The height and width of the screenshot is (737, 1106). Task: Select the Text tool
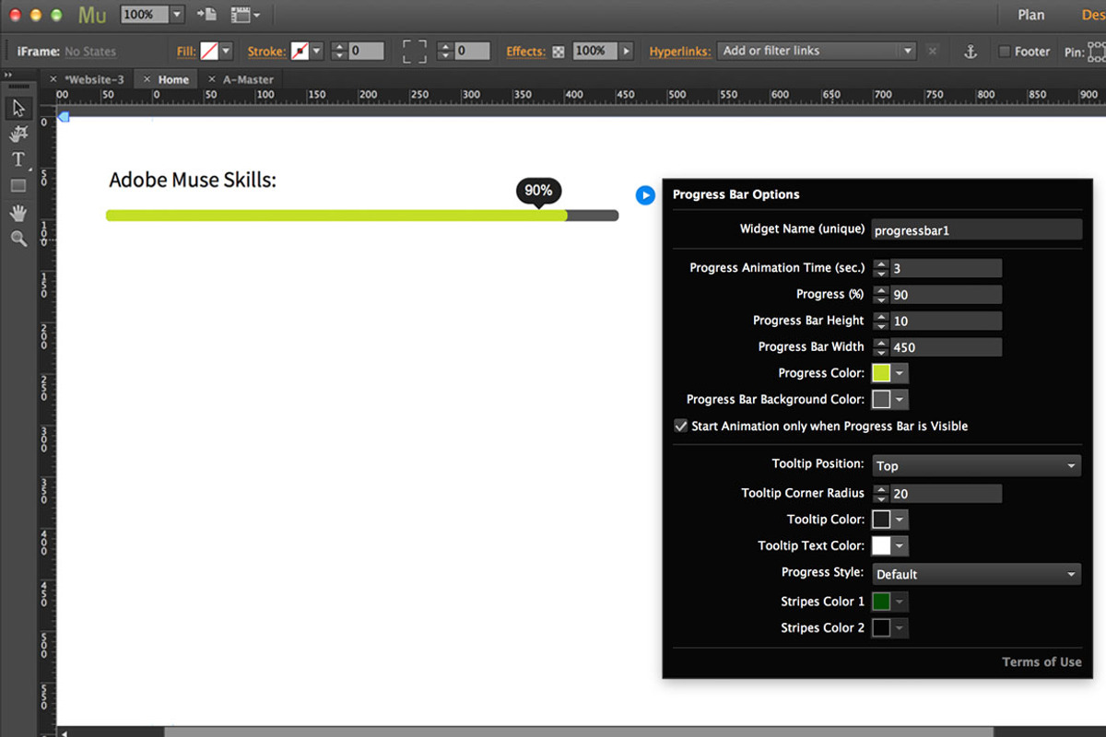(x=18, y=159)
